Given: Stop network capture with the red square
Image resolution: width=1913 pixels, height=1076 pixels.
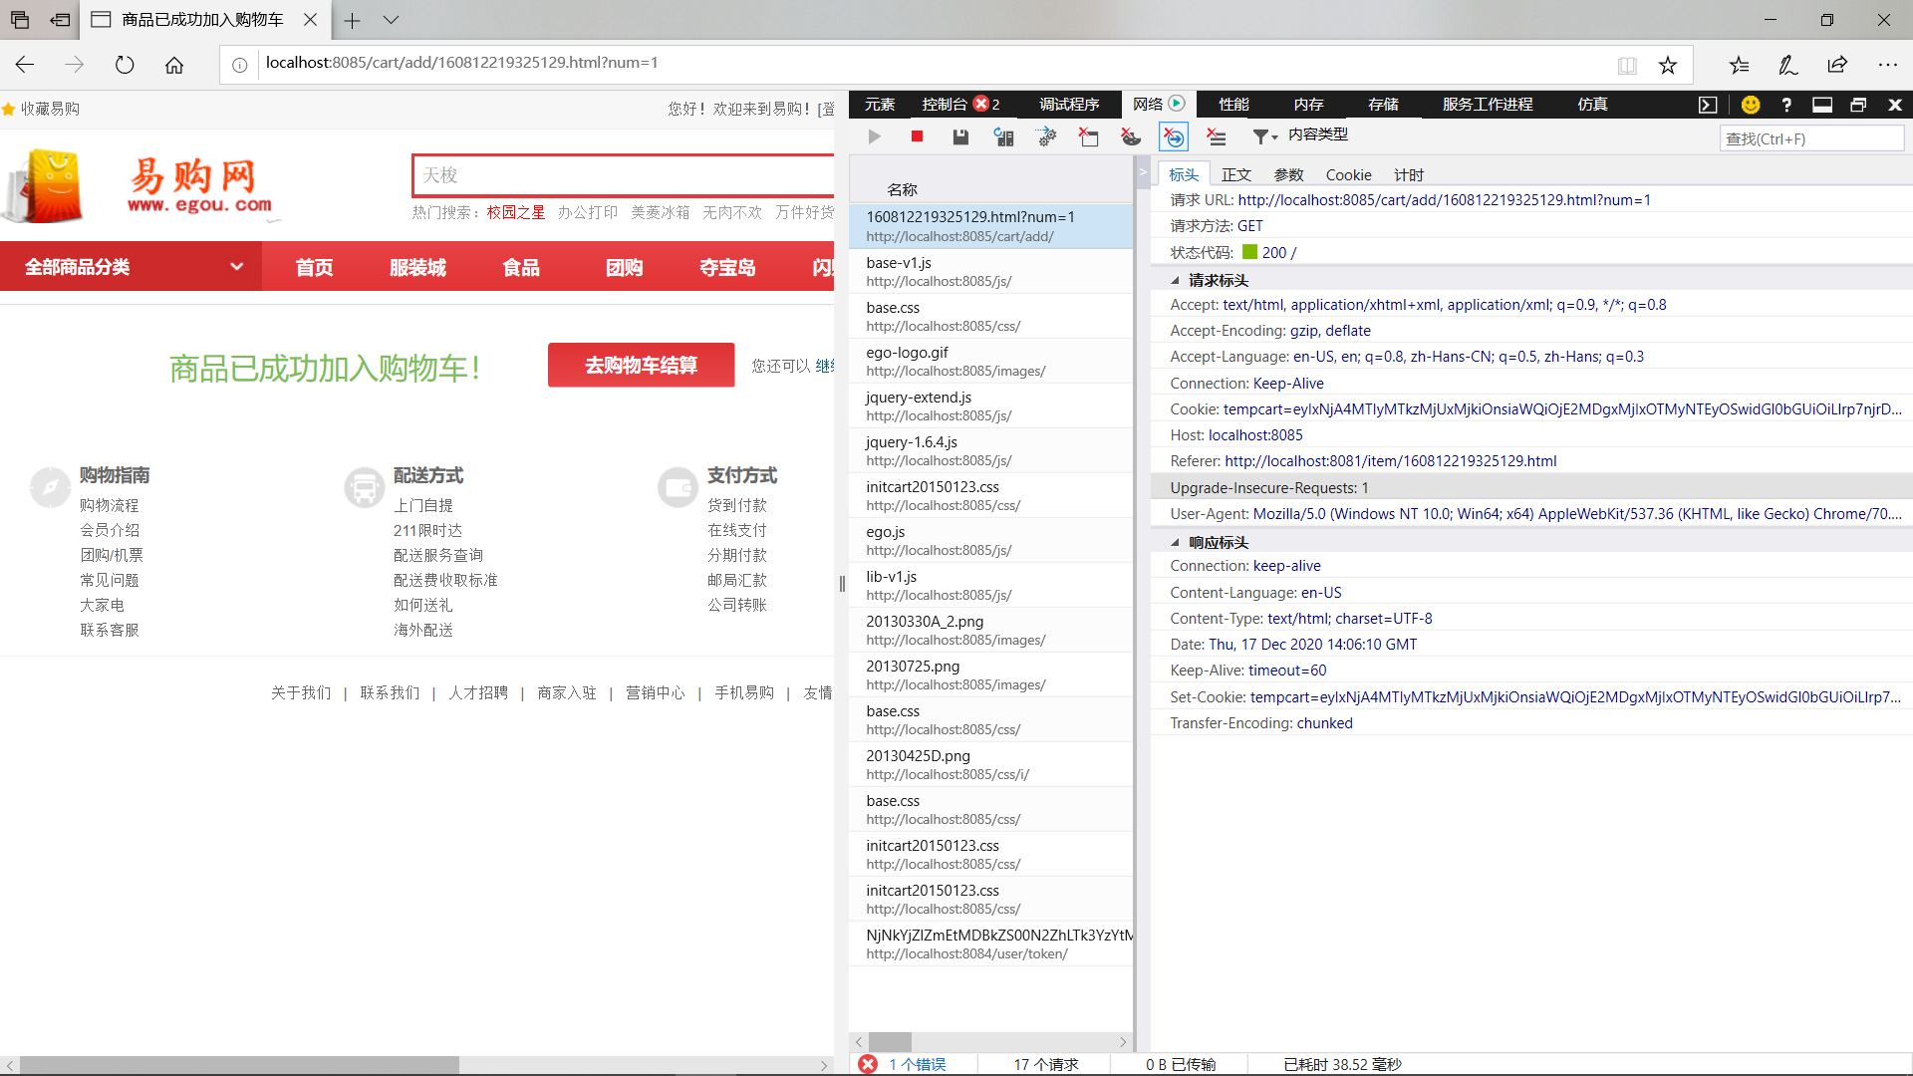Looking at the screenshot, I should (x=918, y=136).
